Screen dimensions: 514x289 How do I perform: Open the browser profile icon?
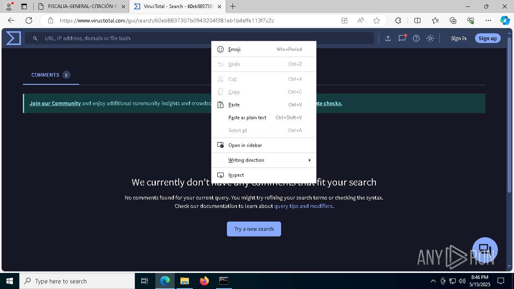(8, 6)
